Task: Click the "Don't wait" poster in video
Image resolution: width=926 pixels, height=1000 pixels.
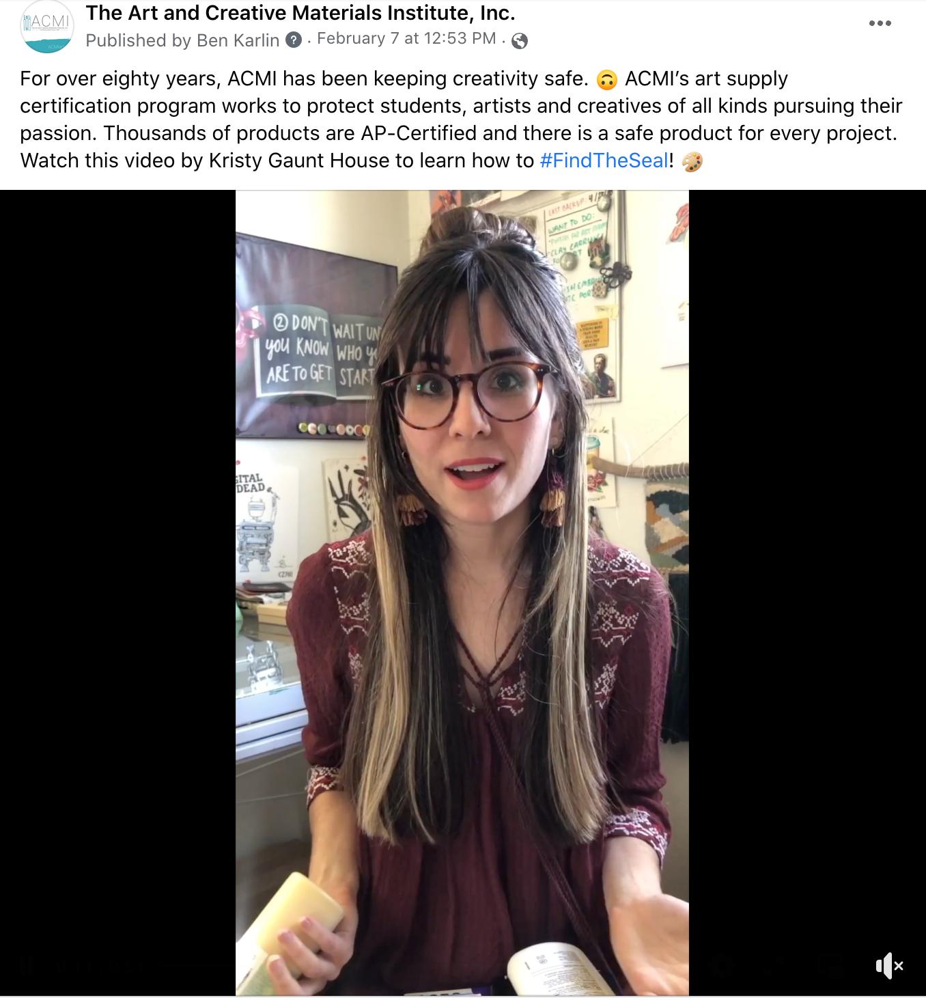Action: pos(315,335)
